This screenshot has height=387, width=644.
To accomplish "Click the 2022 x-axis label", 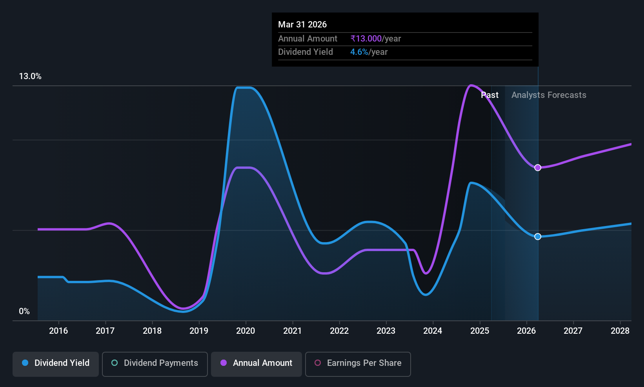I will pos(339,331).
